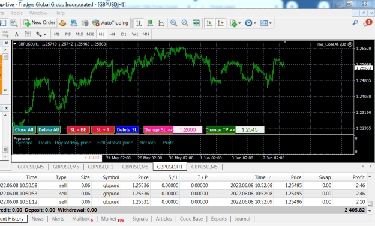This screenshot has width=375, height=226.
Task: Click the Delete SL button
Action: pyautogui.click(x=127, y=130)
